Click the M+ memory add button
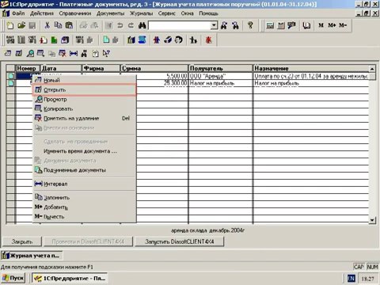 (x=332, y=25)
